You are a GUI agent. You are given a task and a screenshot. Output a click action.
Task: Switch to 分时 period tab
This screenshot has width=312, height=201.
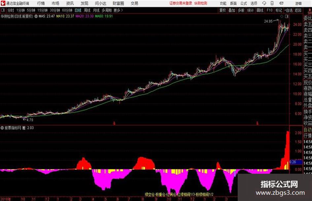[11, 10]
